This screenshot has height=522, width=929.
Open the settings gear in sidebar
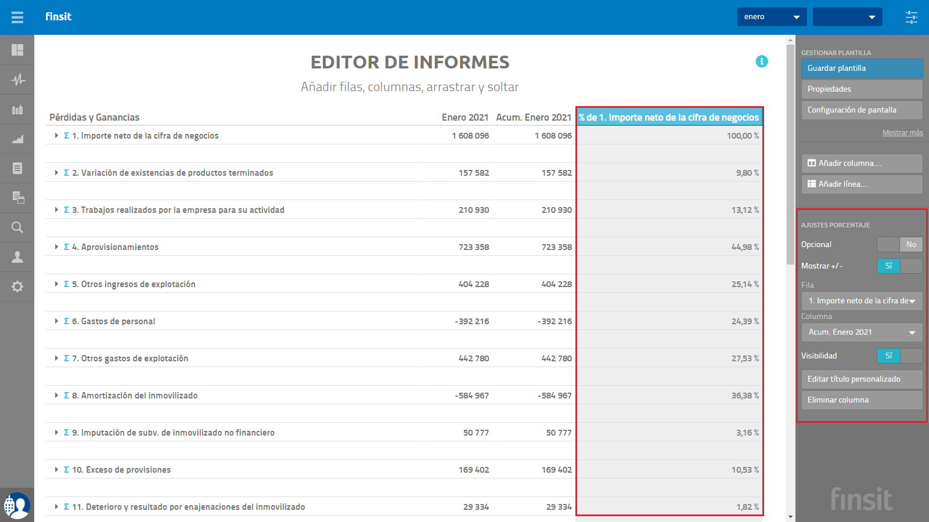point(17,287)
